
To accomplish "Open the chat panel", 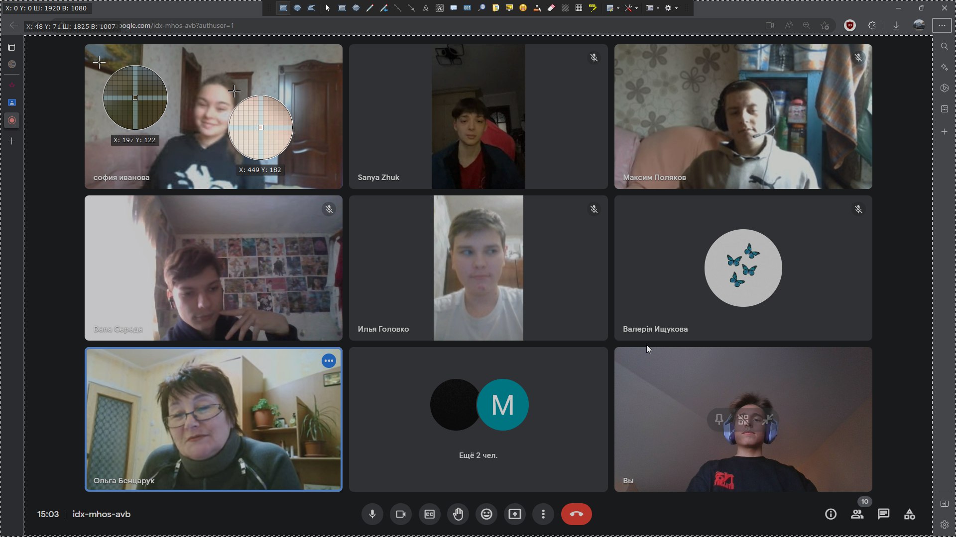I will click(x=883, y=514).
